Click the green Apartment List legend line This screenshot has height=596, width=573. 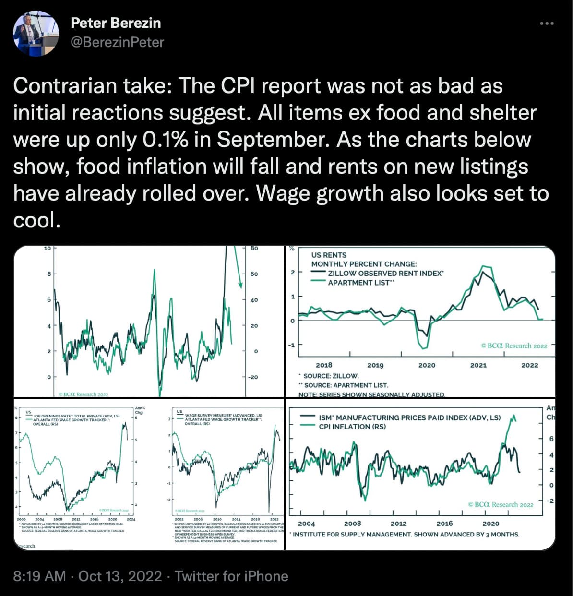(319, 282)
